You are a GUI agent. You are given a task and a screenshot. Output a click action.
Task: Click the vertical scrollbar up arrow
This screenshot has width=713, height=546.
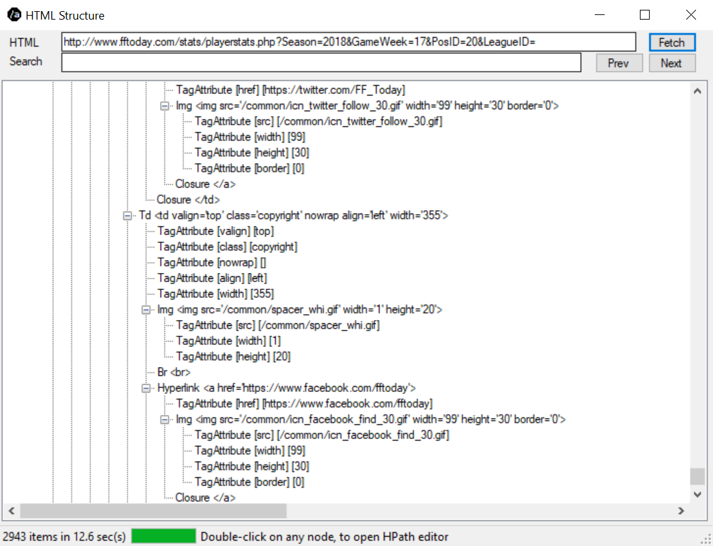(x=697, y=91)
